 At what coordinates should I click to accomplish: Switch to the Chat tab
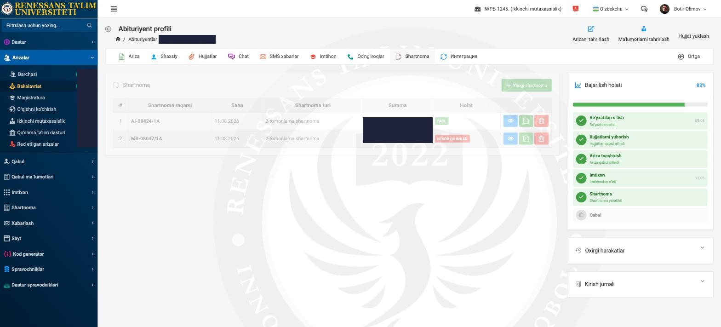[x=238, y=57]
